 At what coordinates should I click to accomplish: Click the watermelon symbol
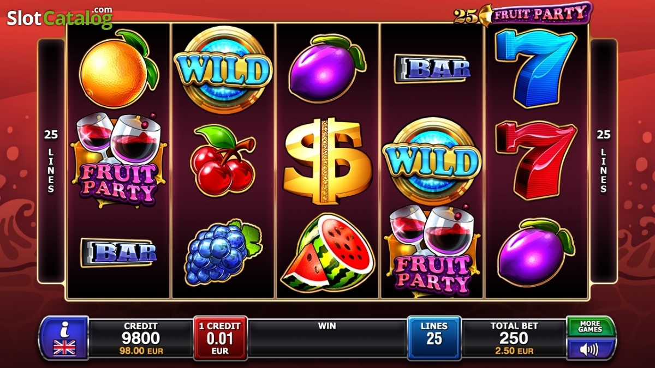[327, 251]
